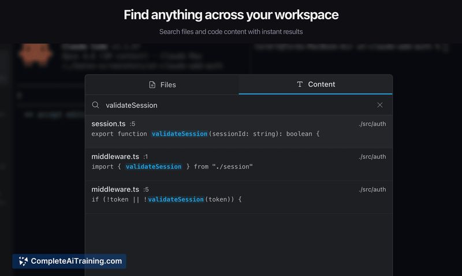Click highlighted validateSession in the import line
The image size is (462, 276).
154,167
